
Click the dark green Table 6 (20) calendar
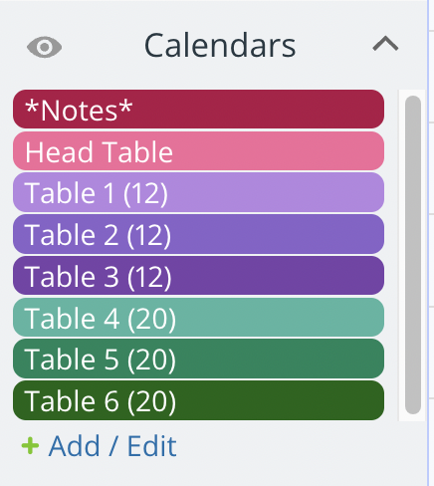[x=198, y=400]
